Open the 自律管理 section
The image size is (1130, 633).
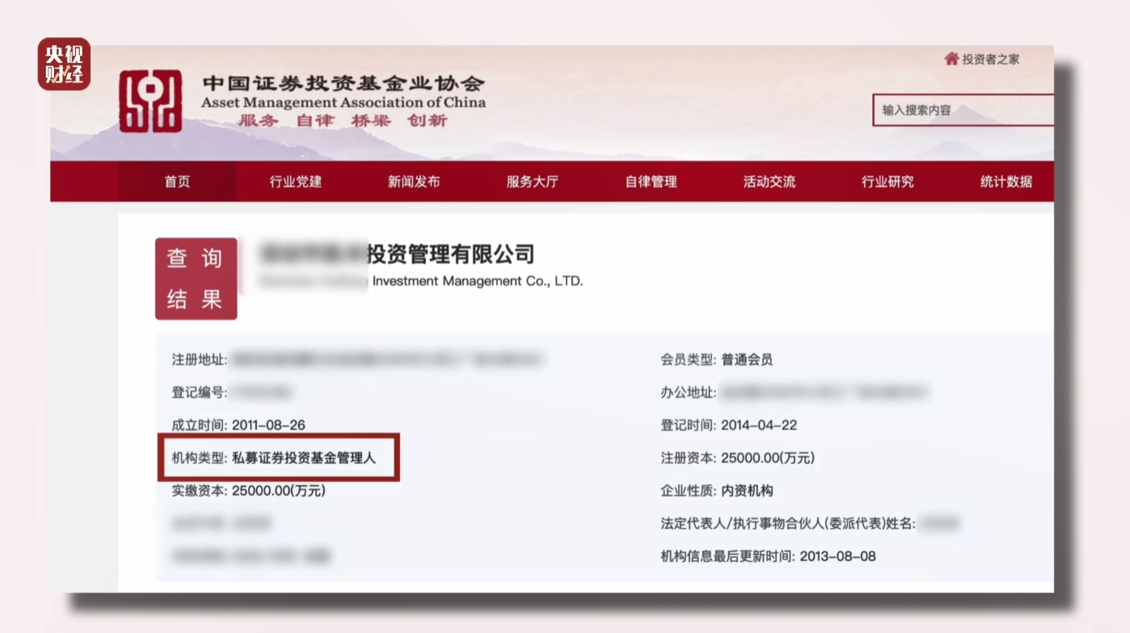[x=651, y=182]
